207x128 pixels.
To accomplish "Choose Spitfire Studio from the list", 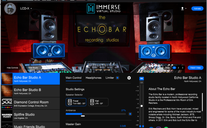I will [x=30, y=116].
